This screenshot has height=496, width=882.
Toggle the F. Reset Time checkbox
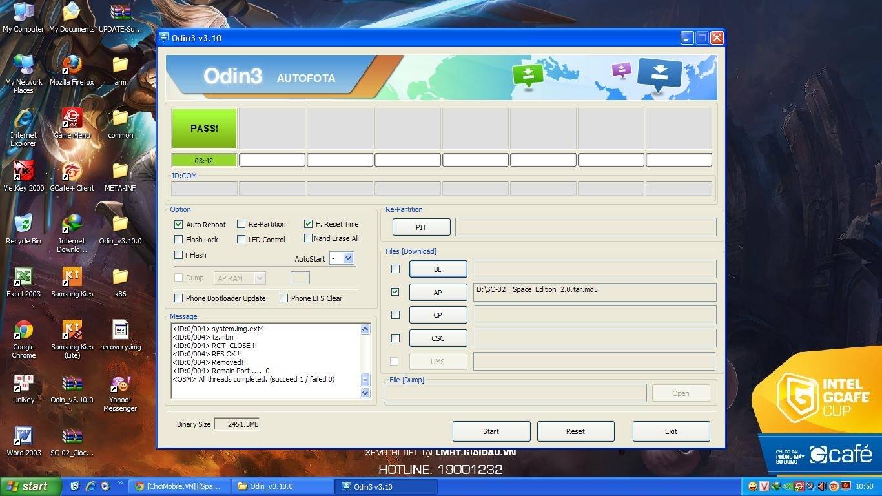pos(309,224)
